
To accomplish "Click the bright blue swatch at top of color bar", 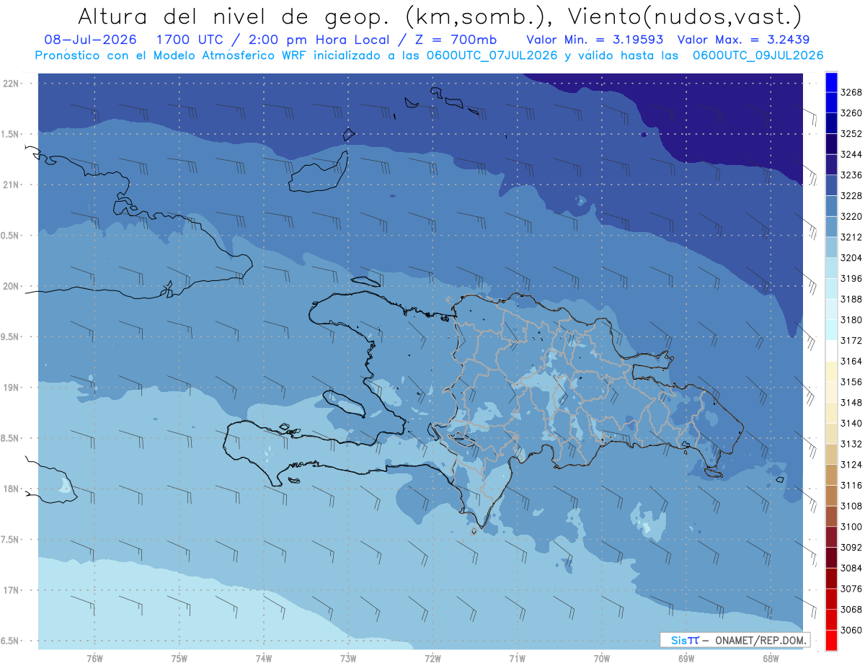I will (x=831, y=81).
